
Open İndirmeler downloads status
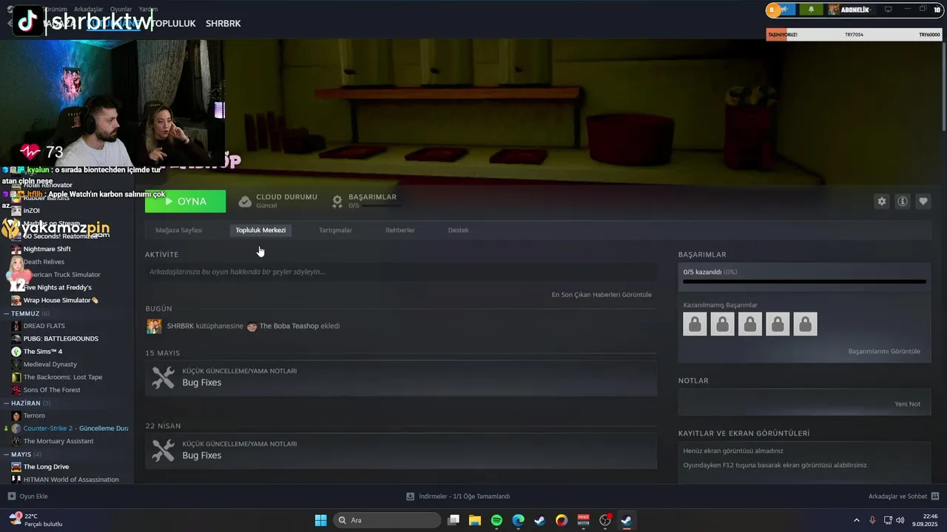tap(459, 497)
